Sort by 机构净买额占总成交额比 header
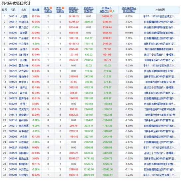The height and width of the screenshot is (181, 183). pos(129,10)
